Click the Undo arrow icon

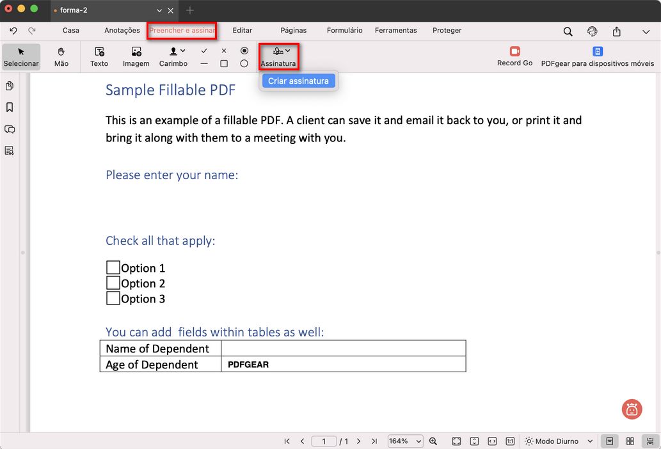tap(13, 30)
